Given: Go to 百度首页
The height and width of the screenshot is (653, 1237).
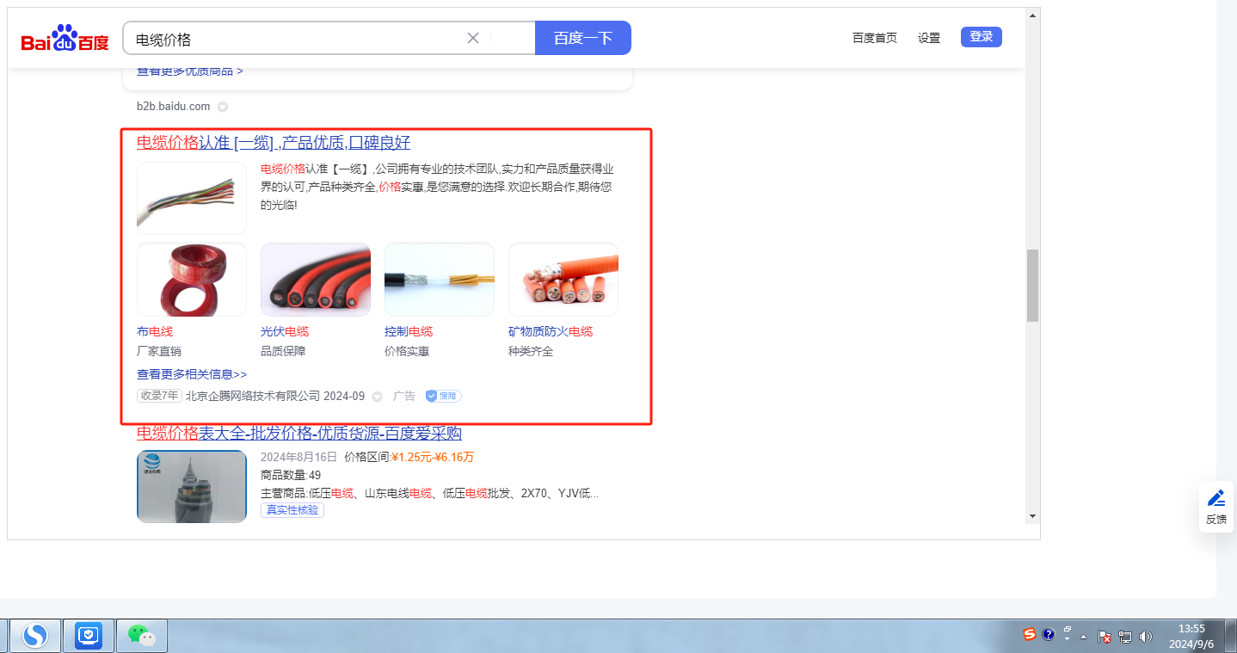Looking at the screenshot, I should [875, 38].
